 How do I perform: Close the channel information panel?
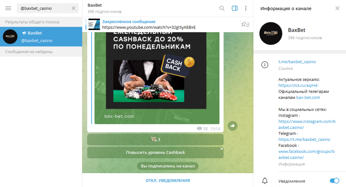pyautogui.click(x=337, y=8)
